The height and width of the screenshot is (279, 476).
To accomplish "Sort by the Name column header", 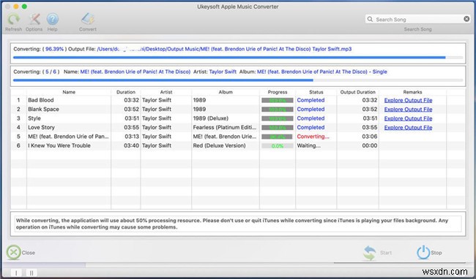I will 69,92.
